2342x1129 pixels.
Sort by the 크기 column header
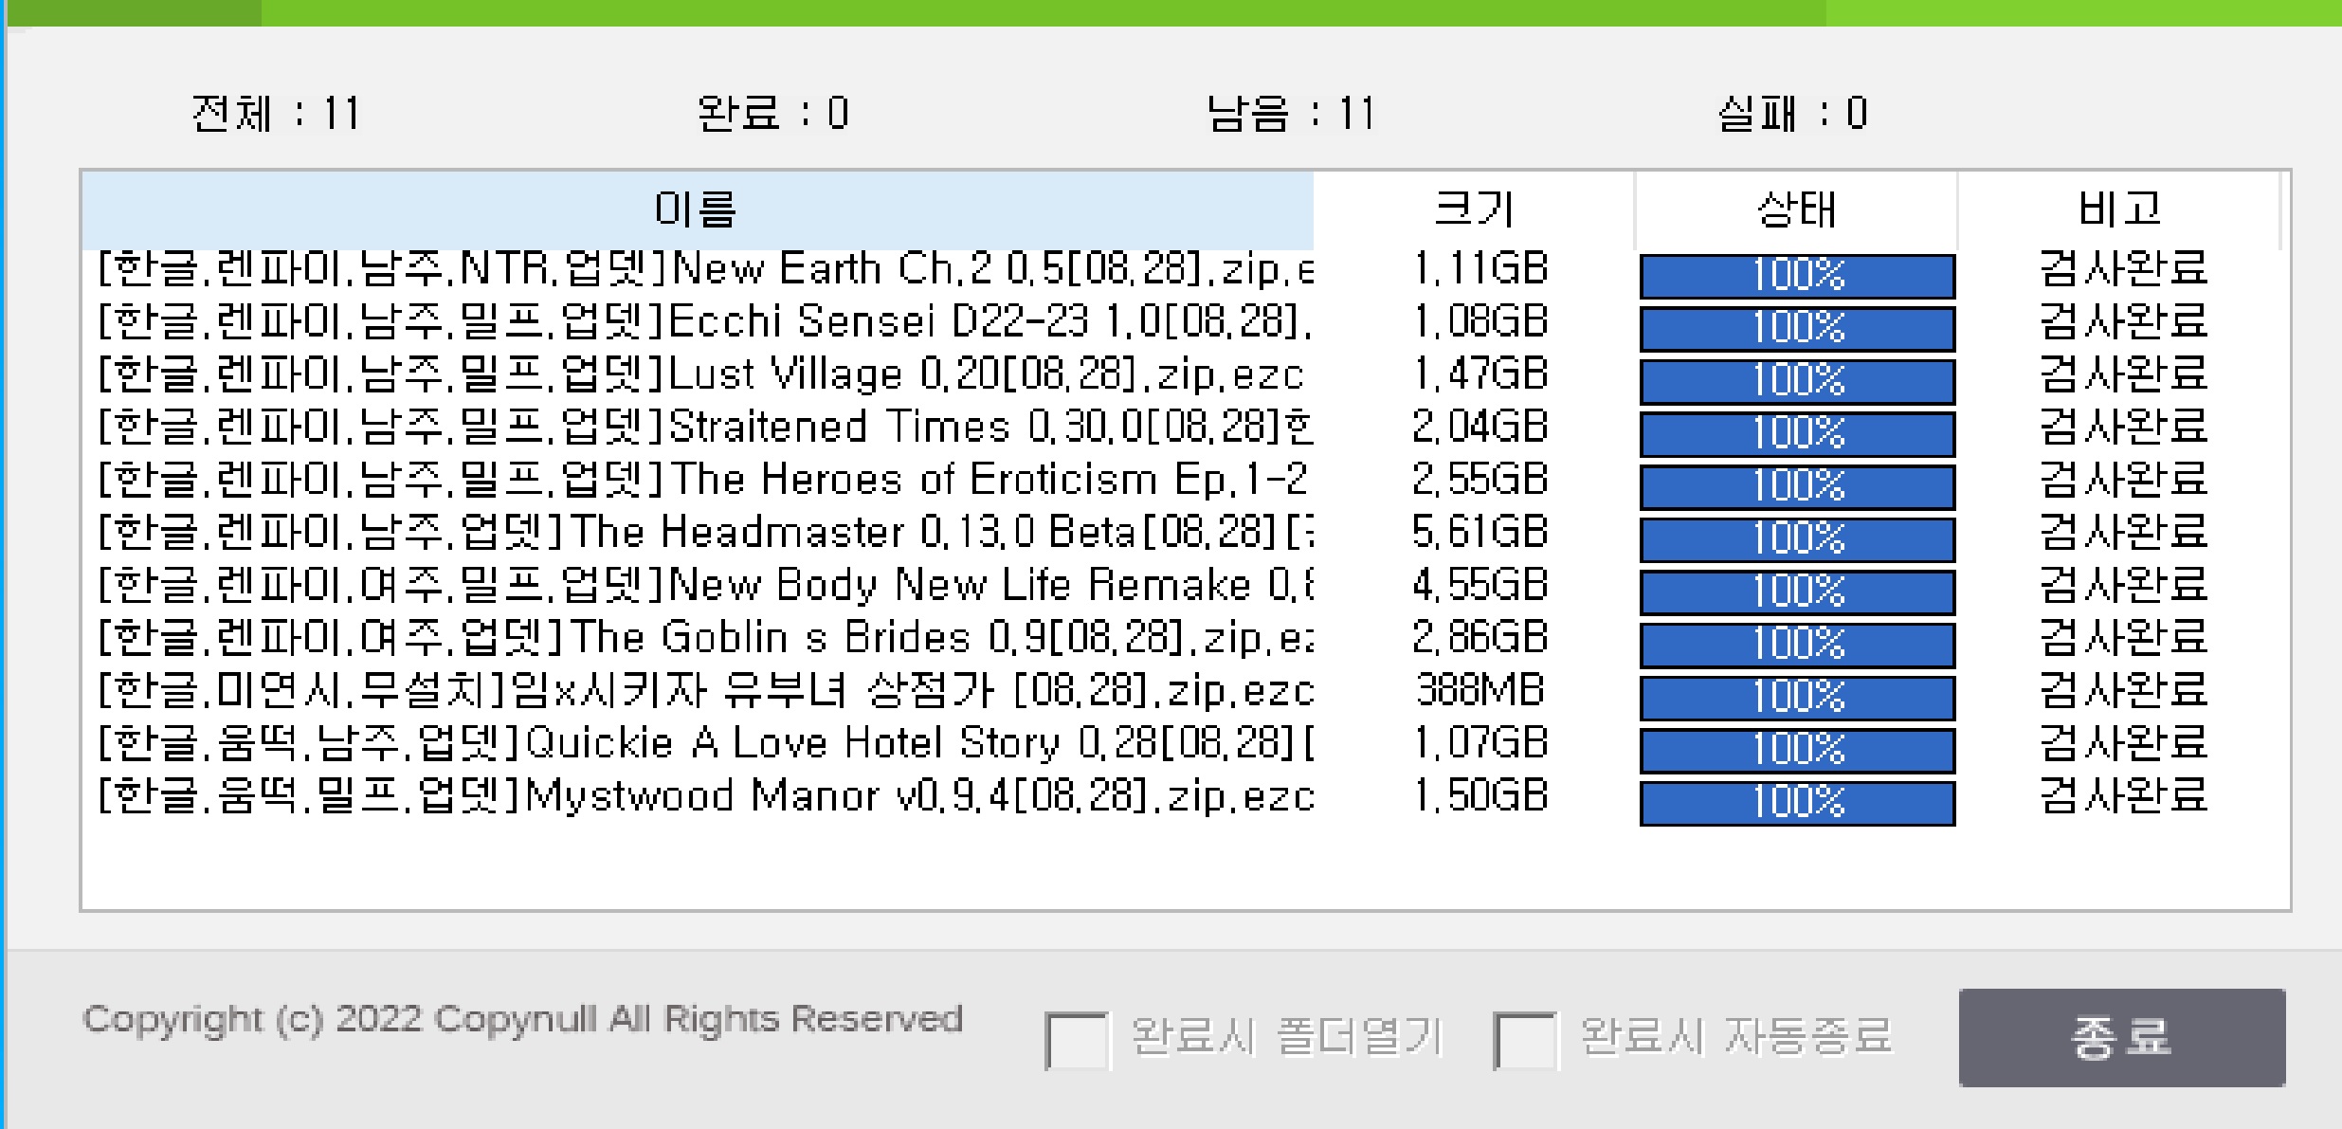click(x=1474, y=209)
